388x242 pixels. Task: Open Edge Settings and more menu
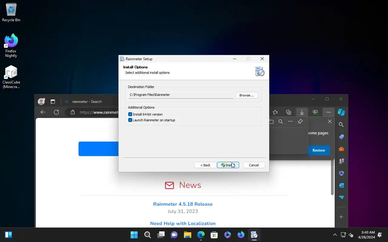coord(329,112)
